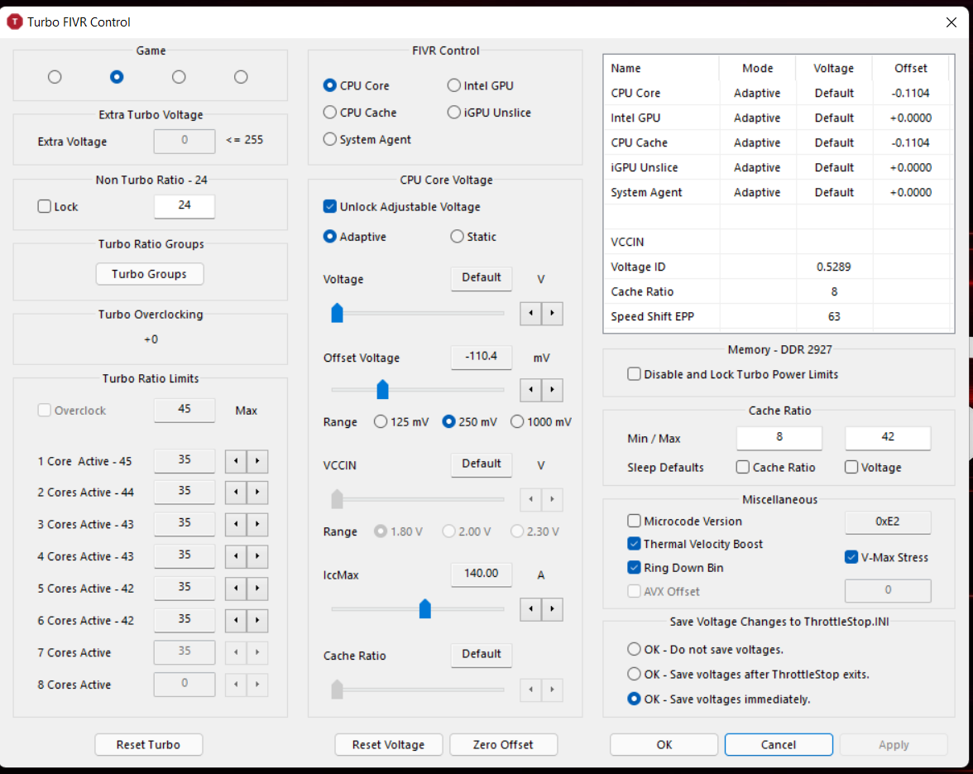Click the Offset Voltage field showing -110.4

pyautogui.click(x=482, y=357)
